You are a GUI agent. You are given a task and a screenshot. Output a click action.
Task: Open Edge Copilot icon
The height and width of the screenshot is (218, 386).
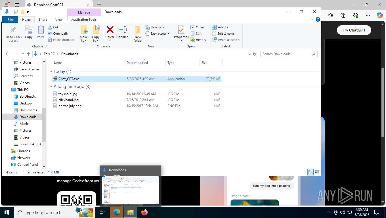pos(379,15)
